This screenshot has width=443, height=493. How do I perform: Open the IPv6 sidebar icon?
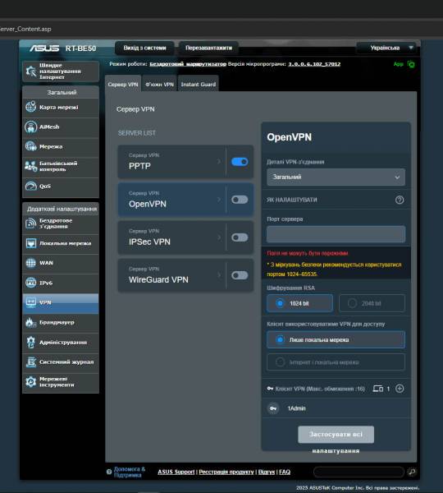pos(31,283)
